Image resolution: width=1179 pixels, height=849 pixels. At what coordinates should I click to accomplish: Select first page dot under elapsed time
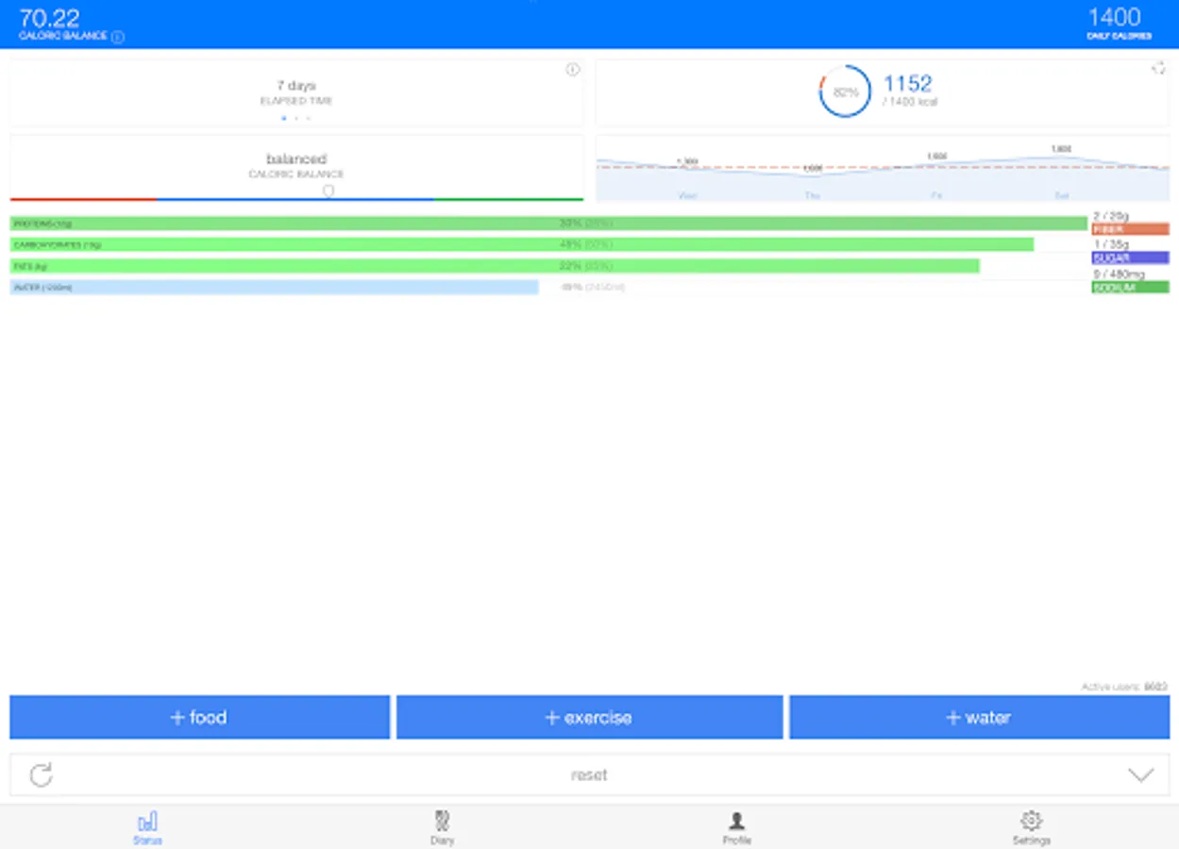coord(284,118)
